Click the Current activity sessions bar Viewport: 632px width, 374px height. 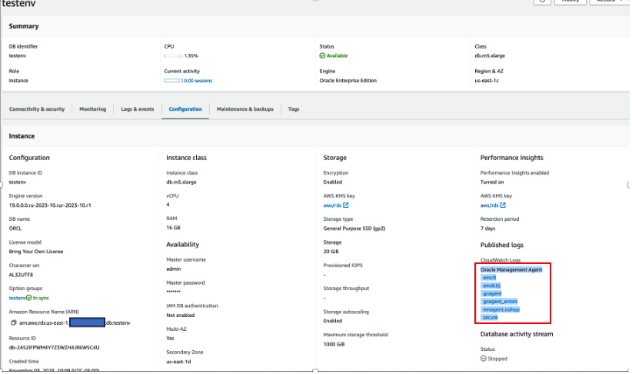point(173,81)
